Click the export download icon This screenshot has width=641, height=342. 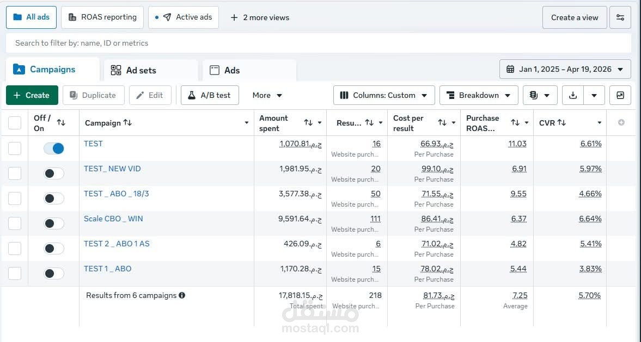tap(573, 95)
